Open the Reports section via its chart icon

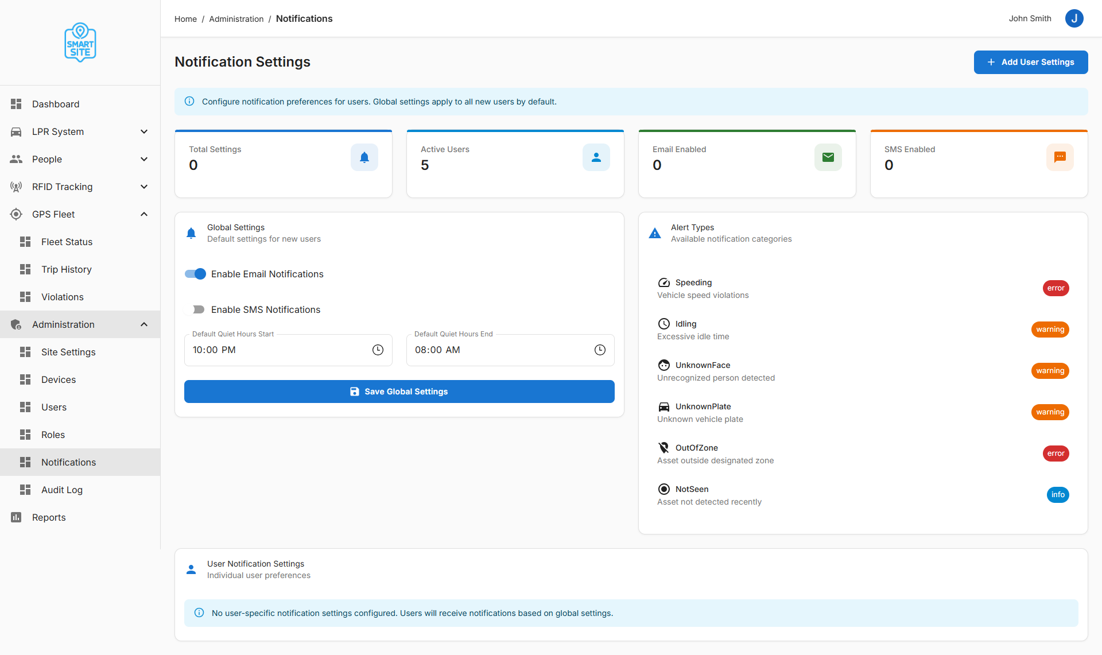point(16,517)
